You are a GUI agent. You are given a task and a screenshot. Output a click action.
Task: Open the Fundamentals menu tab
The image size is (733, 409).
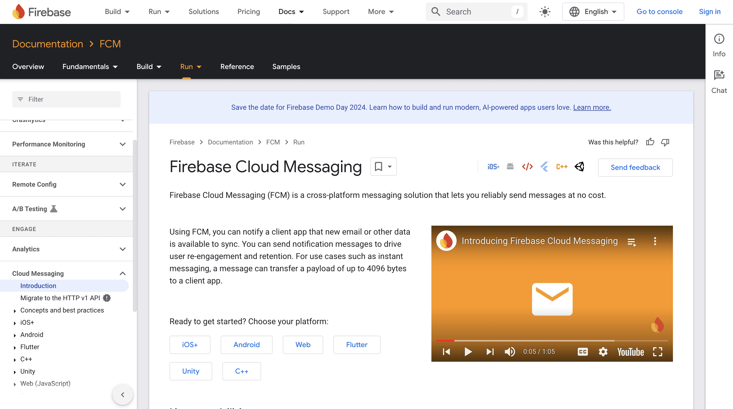90,66
